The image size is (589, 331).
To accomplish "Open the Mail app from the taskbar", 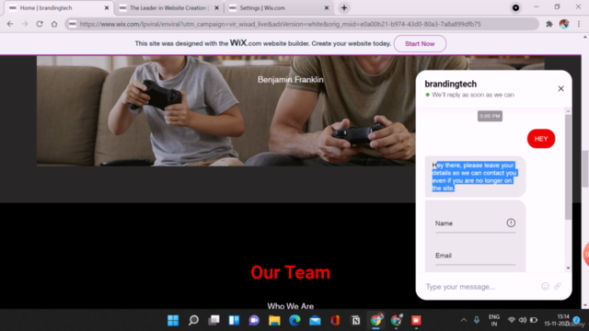I will 315,320.
